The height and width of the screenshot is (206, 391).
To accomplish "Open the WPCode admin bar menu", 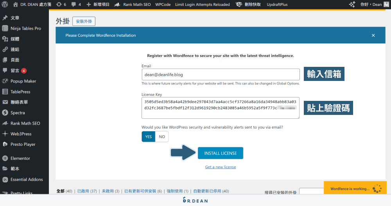I will click(x=163, y=4).
